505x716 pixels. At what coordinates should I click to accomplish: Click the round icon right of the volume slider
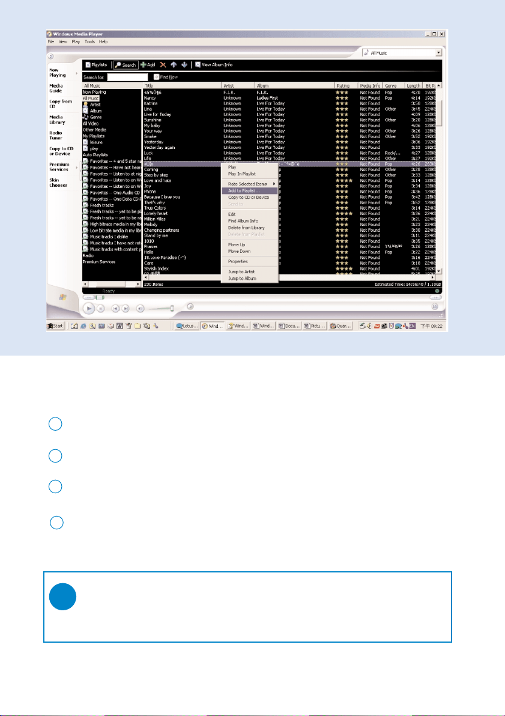[190, 306]
